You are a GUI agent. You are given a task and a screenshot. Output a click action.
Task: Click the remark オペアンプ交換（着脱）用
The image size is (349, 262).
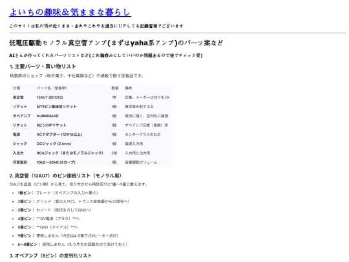(x=146, y=126)
